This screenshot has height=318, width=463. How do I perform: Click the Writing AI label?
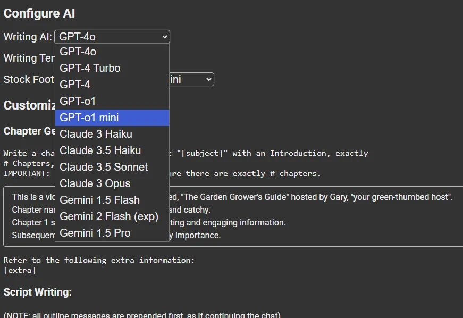tap(28, 37)
